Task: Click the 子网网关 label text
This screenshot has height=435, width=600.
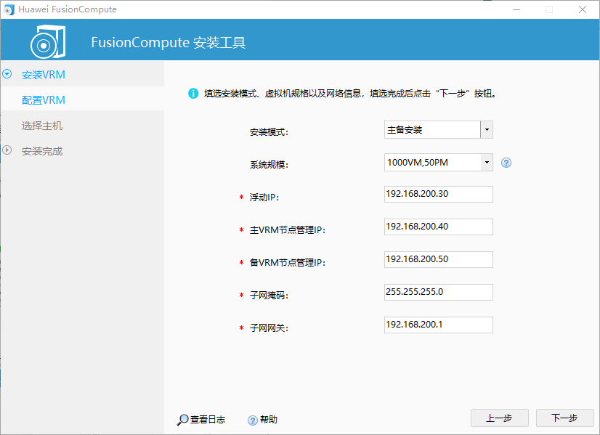Action: (269, 328)
